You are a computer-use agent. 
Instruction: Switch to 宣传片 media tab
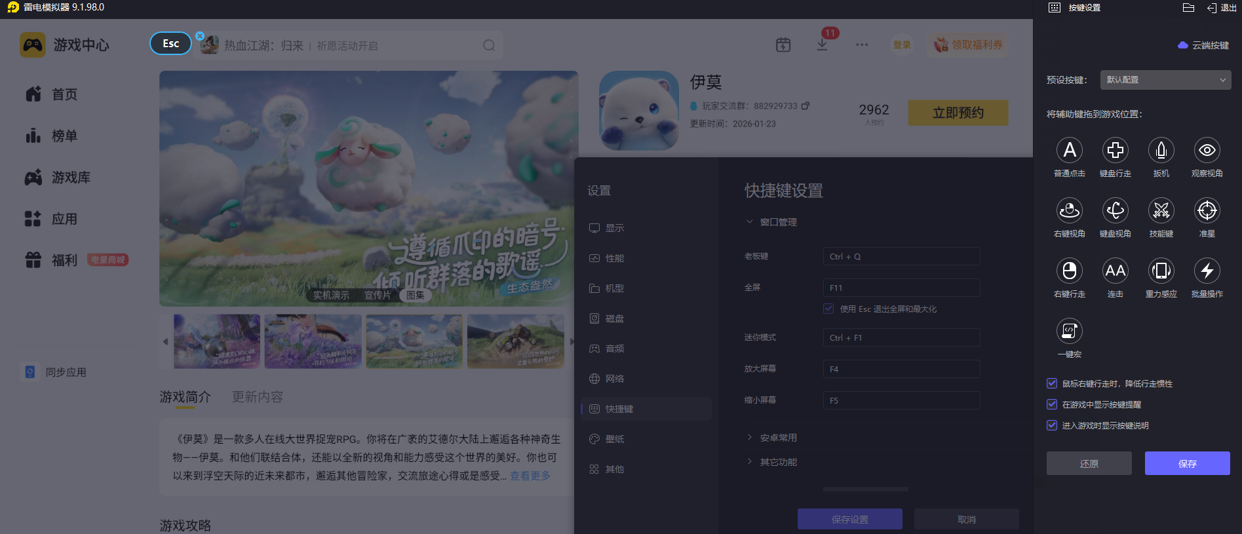pyautogui.click(x=378, y=296)
